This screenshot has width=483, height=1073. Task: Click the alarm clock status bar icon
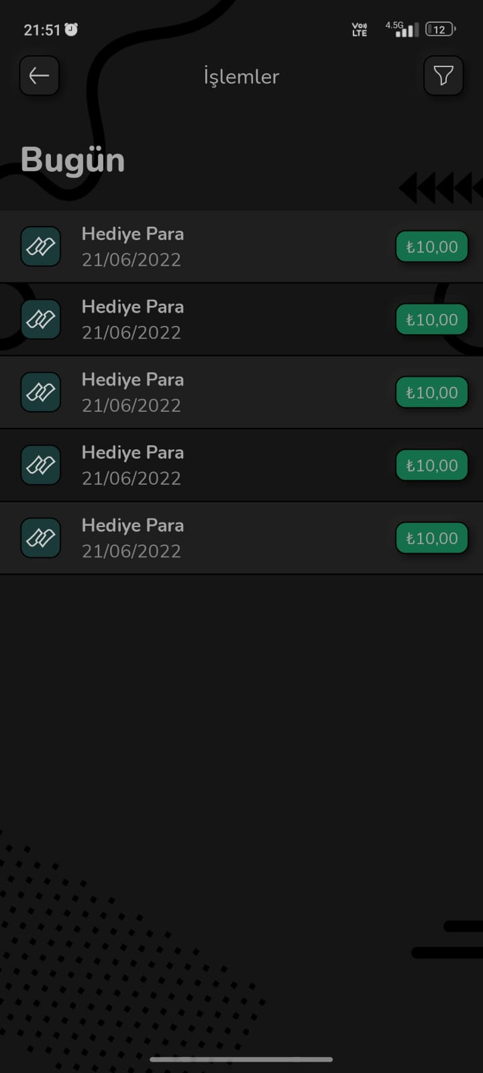[x=71, y=30]
